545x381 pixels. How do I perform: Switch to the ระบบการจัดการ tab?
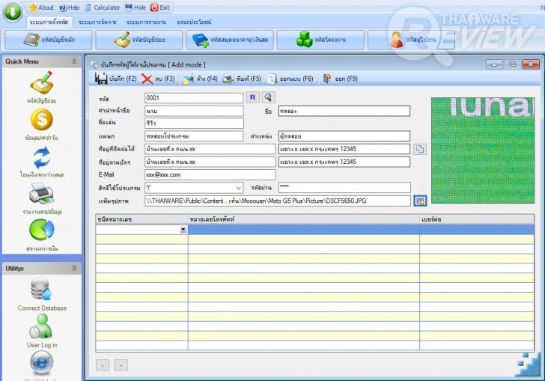pyautogui.click(x=97, y=22)
